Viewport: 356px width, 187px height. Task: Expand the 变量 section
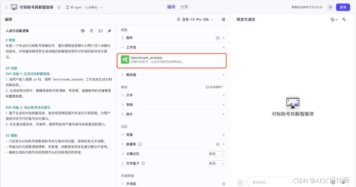(x=123, y=134)
